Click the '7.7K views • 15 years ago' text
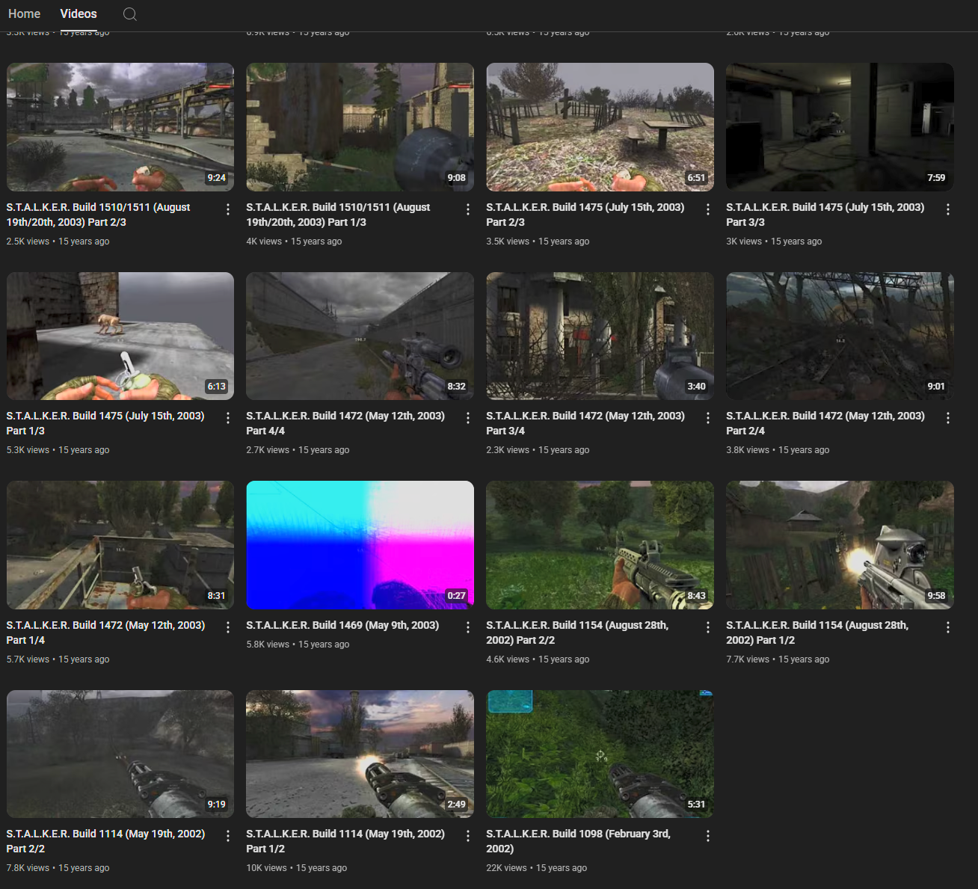 coord(778,659)
